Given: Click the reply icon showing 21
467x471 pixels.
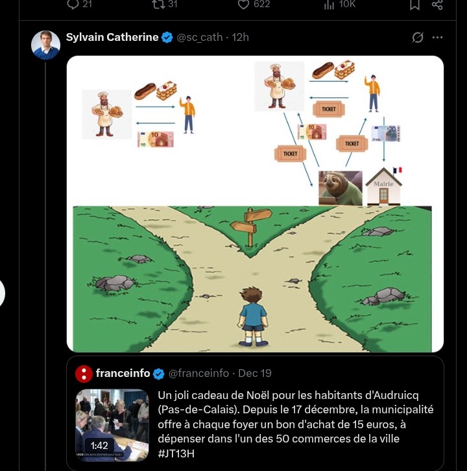Looking at the screenshot, I should click(x=73, y=5).
